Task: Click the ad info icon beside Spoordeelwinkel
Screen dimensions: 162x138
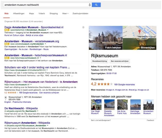Action: click(83, 27)
